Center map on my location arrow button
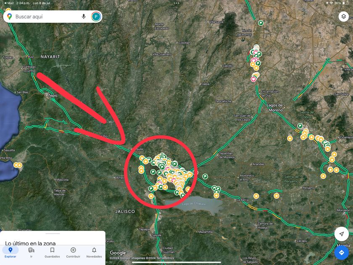The height and width of the screenshot is (265, 353). click(x=342, y=234)
